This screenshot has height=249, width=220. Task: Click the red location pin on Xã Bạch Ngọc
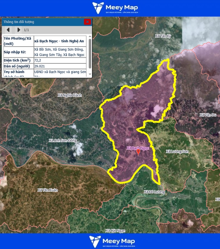pos(138,152)
